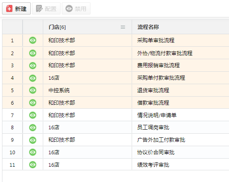The height and width of the screenshot is (182, 229).
Task: Click the 配置 edit pencil icon
Action: point(39,8)
